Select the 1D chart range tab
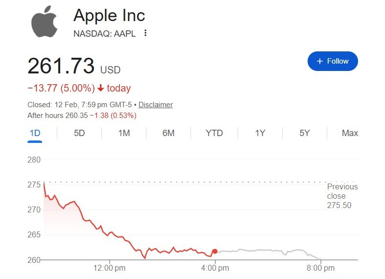This screenshot has width=385, height=279. [x=35, y=133]
